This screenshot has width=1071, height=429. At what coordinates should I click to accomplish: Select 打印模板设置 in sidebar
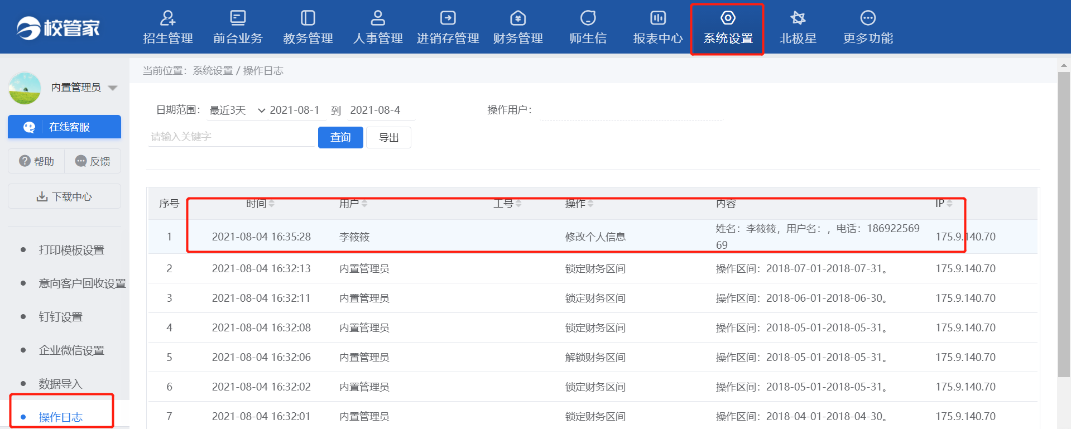click(x=71, y=250)
